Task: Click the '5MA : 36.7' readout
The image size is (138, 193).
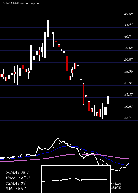Action: click(x=17, y=189)
